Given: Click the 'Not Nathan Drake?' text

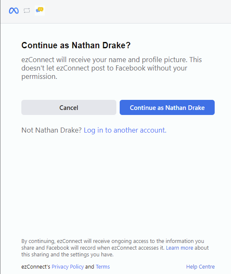Looking at the screenshot, I should pos(51,130).
